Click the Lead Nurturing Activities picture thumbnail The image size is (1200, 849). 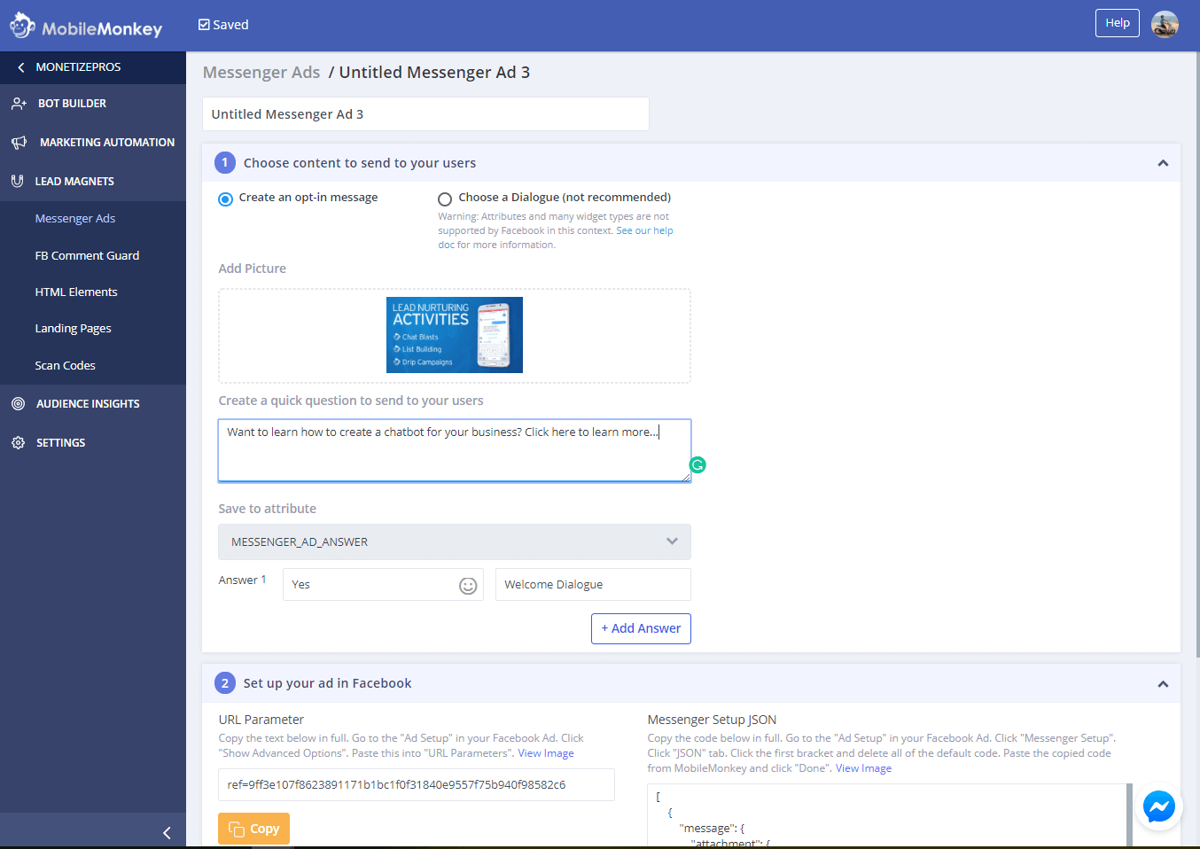455,335
